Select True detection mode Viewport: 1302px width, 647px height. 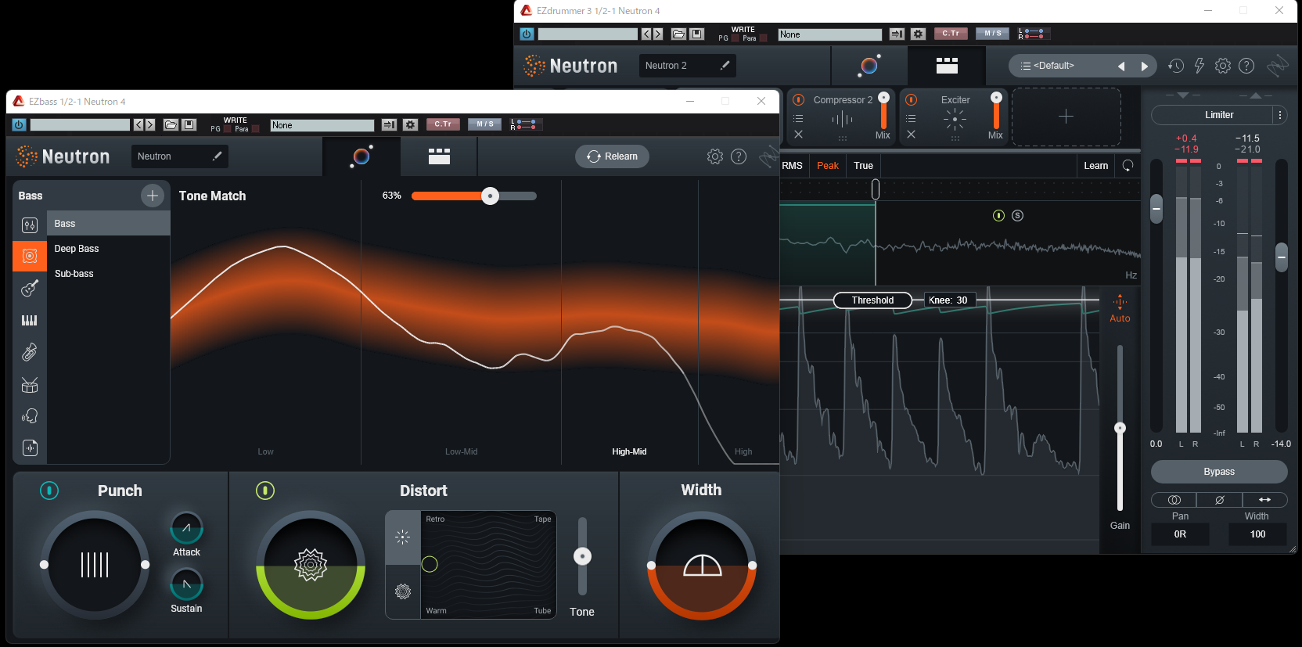click(x=864, y=166)
